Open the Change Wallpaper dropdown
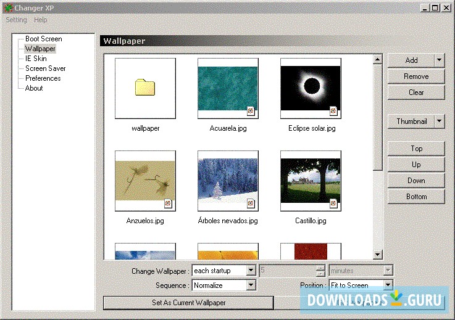Viewport: 455px width, 320px height. coord(224,271)
